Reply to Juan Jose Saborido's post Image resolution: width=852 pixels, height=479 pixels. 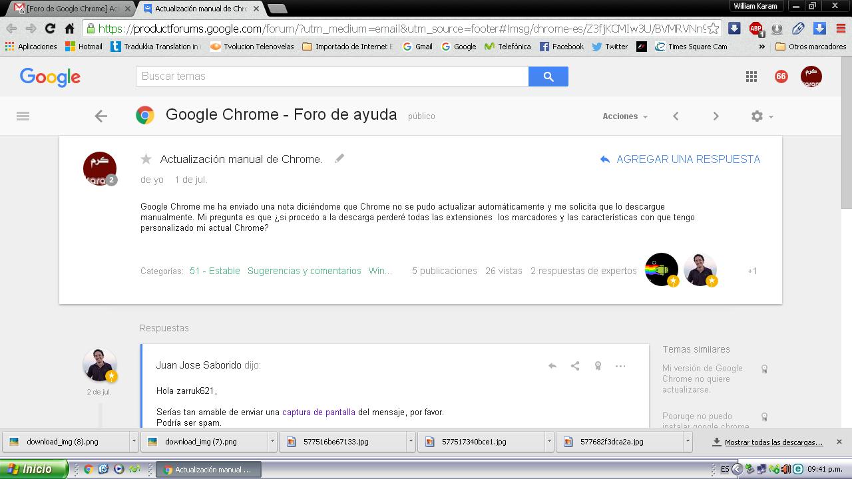pyautogui.click(x=552, y=366)
